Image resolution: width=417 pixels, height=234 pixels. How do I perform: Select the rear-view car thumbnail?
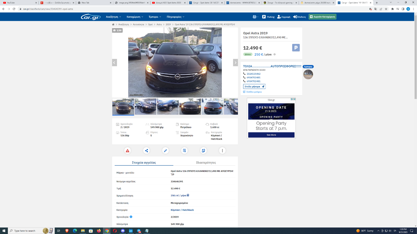click(212, 107)
